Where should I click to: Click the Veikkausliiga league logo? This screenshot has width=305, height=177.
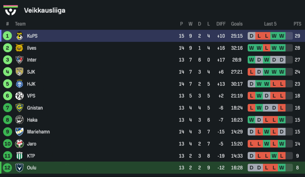point(11,10)
